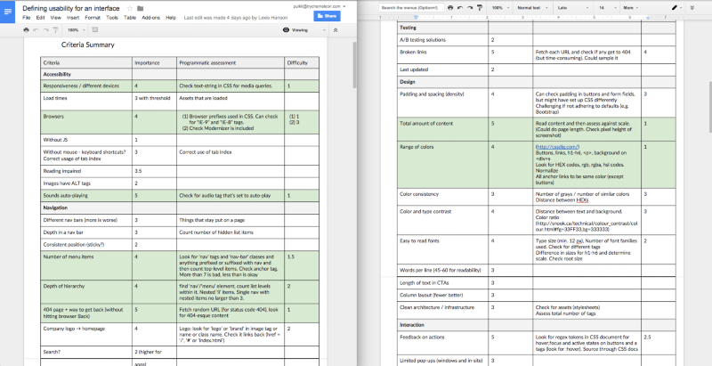Click the square icon after left zoom
712x366 pixels.
click(95, 30)
